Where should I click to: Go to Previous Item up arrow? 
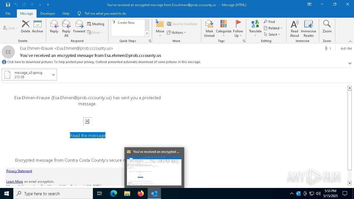pyautogui.click(x=32, y=5)
